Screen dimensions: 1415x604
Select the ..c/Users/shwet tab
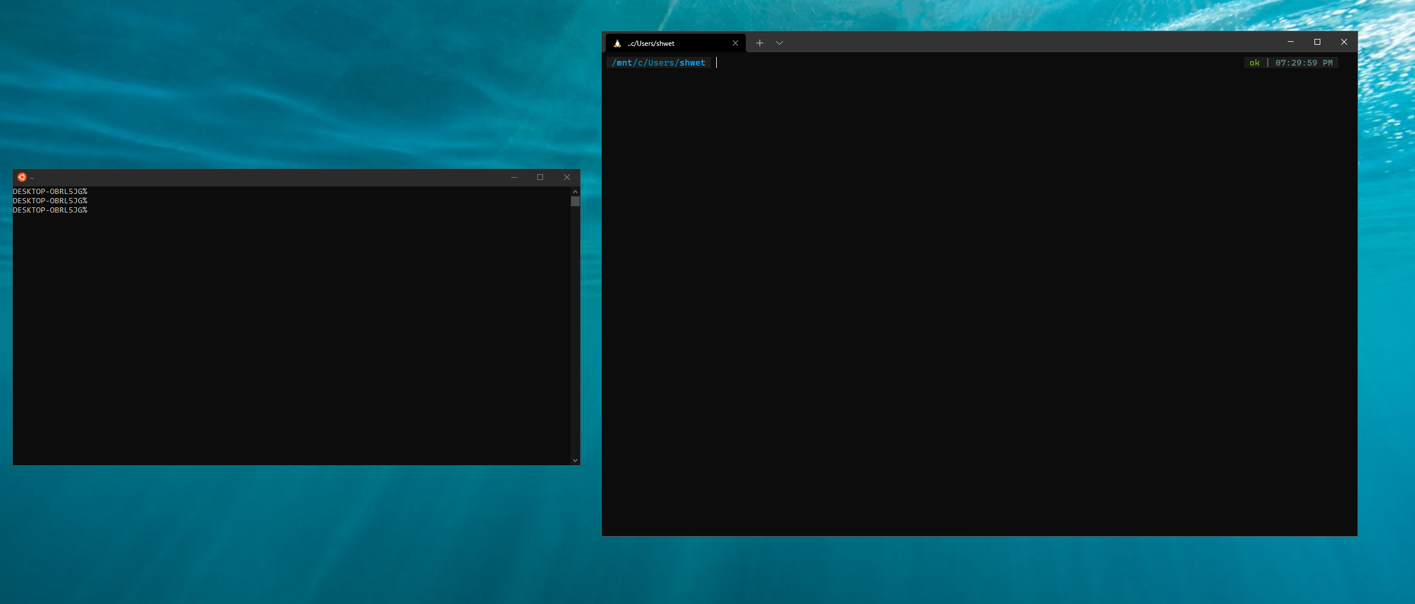click(668, 44)
